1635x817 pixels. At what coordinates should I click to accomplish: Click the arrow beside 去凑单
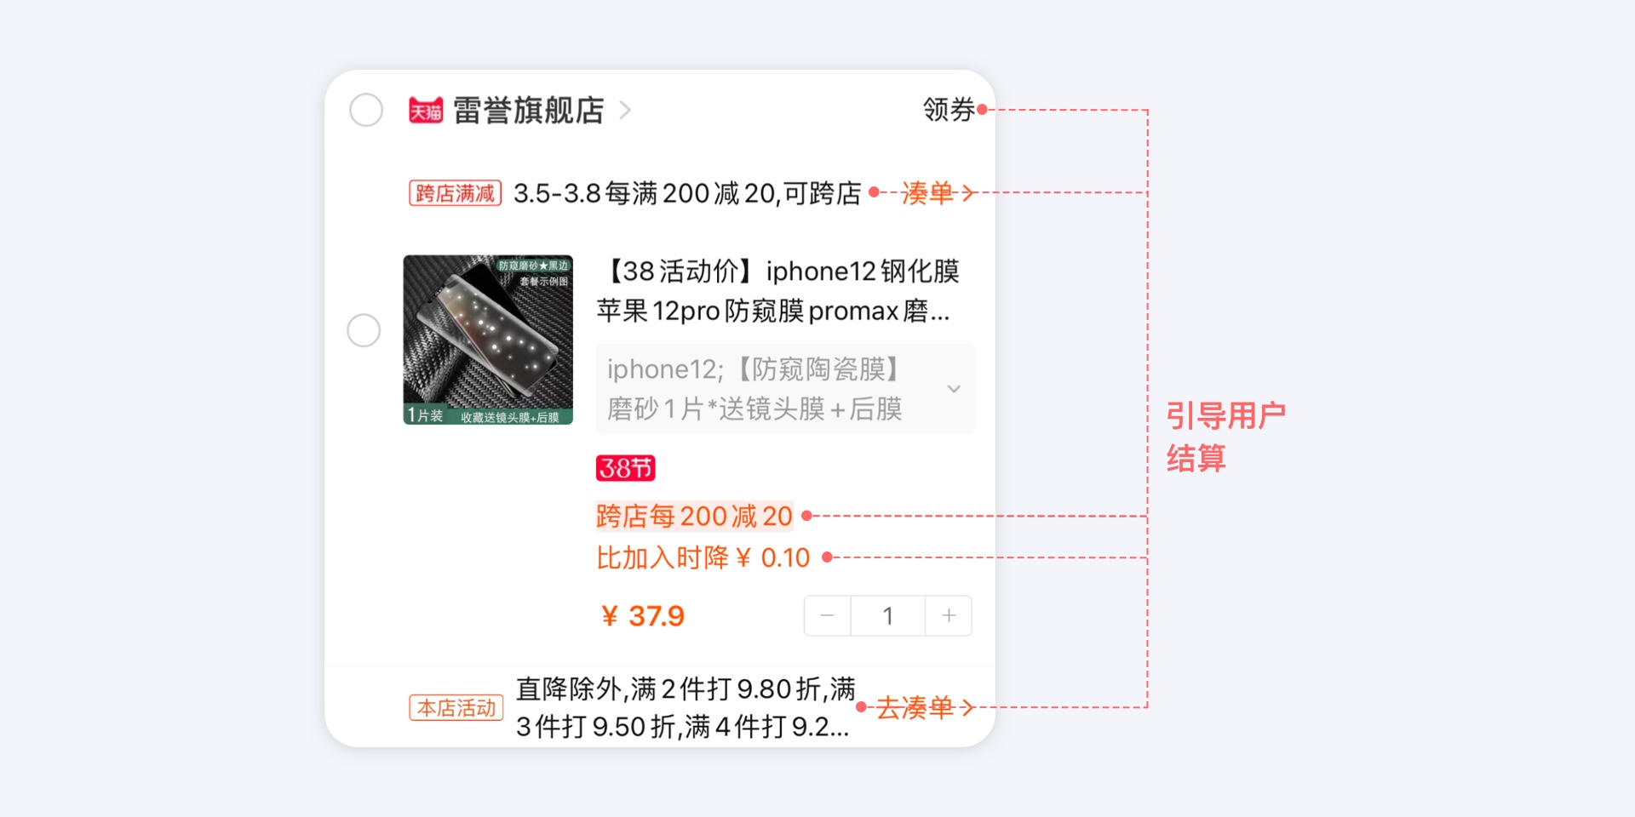coord(967,707)
